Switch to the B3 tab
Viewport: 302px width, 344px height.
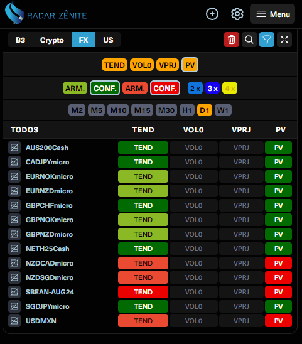click(x=21, y=40)
